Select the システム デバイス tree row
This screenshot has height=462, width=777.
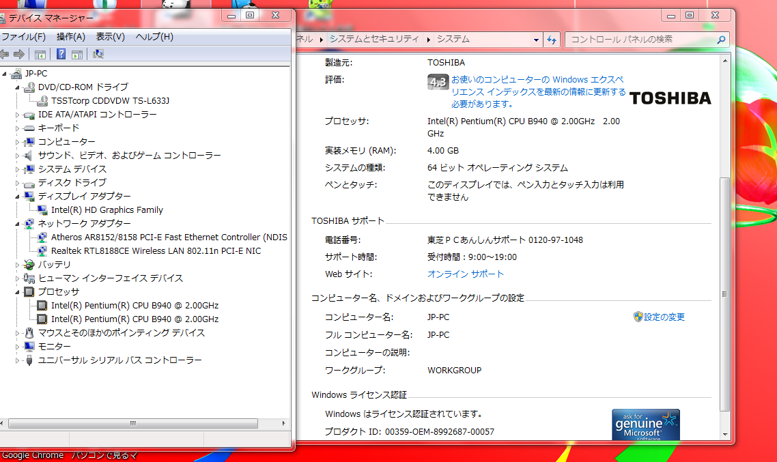[72, 169]
